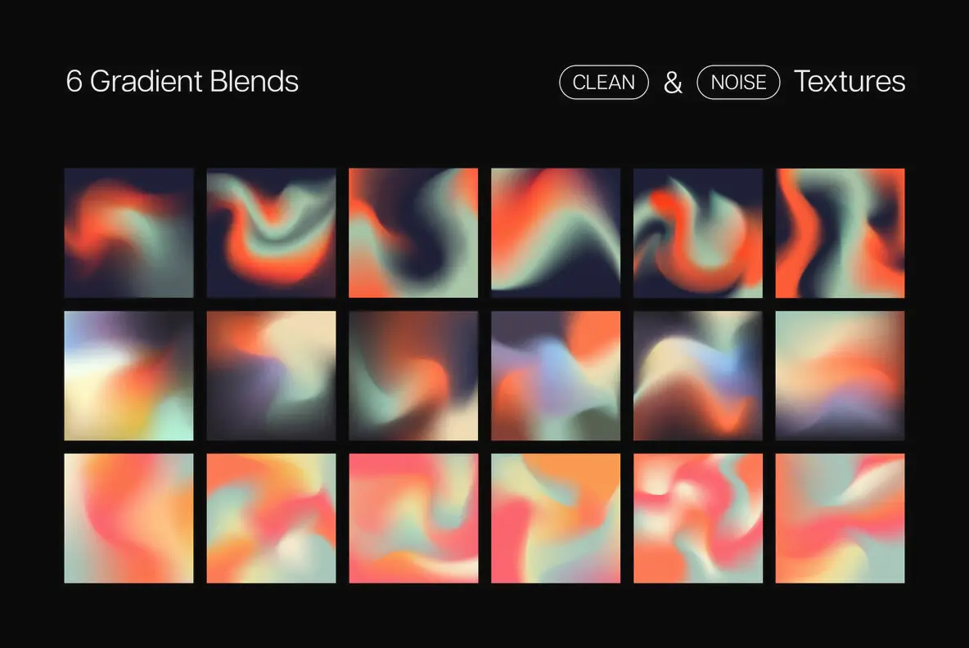Click the ampersand between CLEAN and NOISE
Image resolution: width=969 pixels, height=648 pixels.
click(673, 82)
